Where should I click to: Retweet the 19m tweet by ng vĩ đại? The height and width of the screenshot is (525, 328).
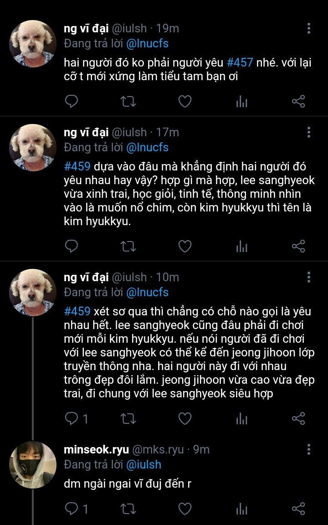(x=128, y=101)
